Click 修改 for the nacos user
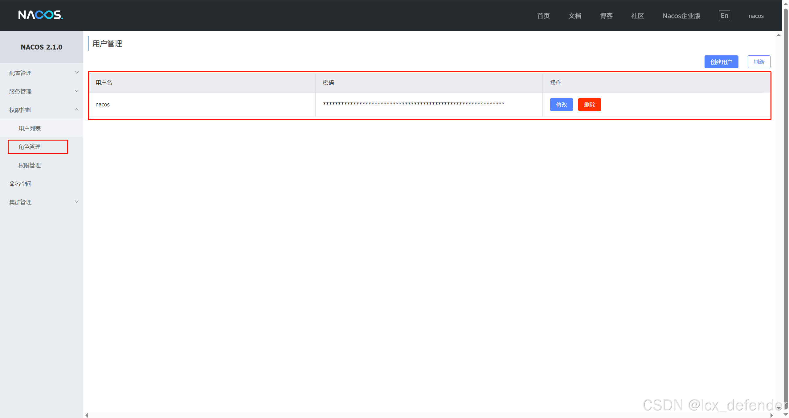 (561, 105)
